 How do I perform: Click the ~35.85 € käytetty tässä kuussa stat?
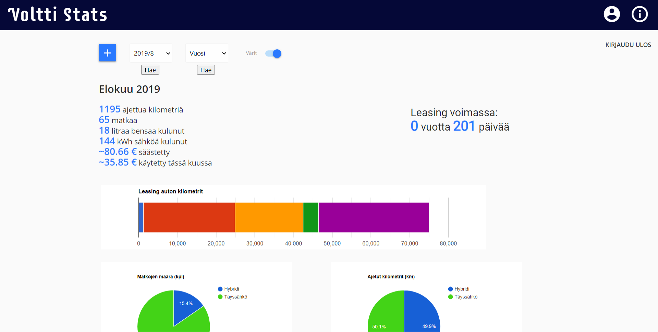point(155,163)
